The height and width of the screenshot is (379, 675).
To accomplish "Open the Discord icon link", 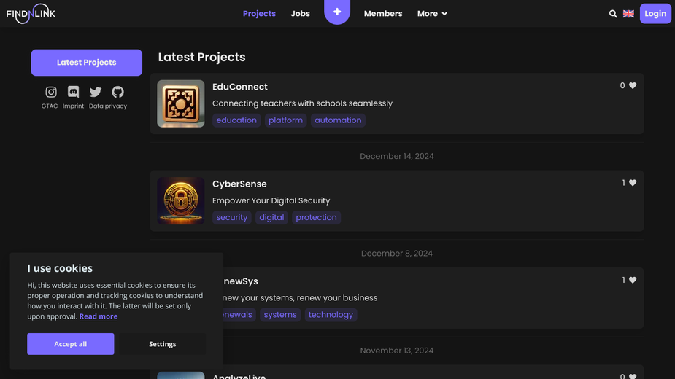I will 73,92.
